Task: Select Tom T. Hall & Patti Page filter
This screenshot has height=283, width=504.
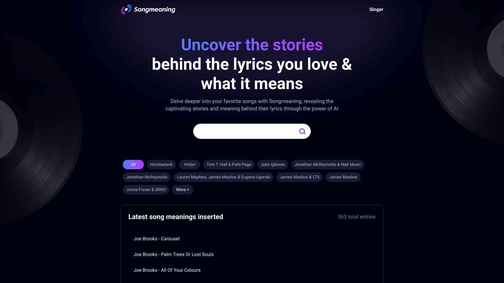Action: (228, 165)
